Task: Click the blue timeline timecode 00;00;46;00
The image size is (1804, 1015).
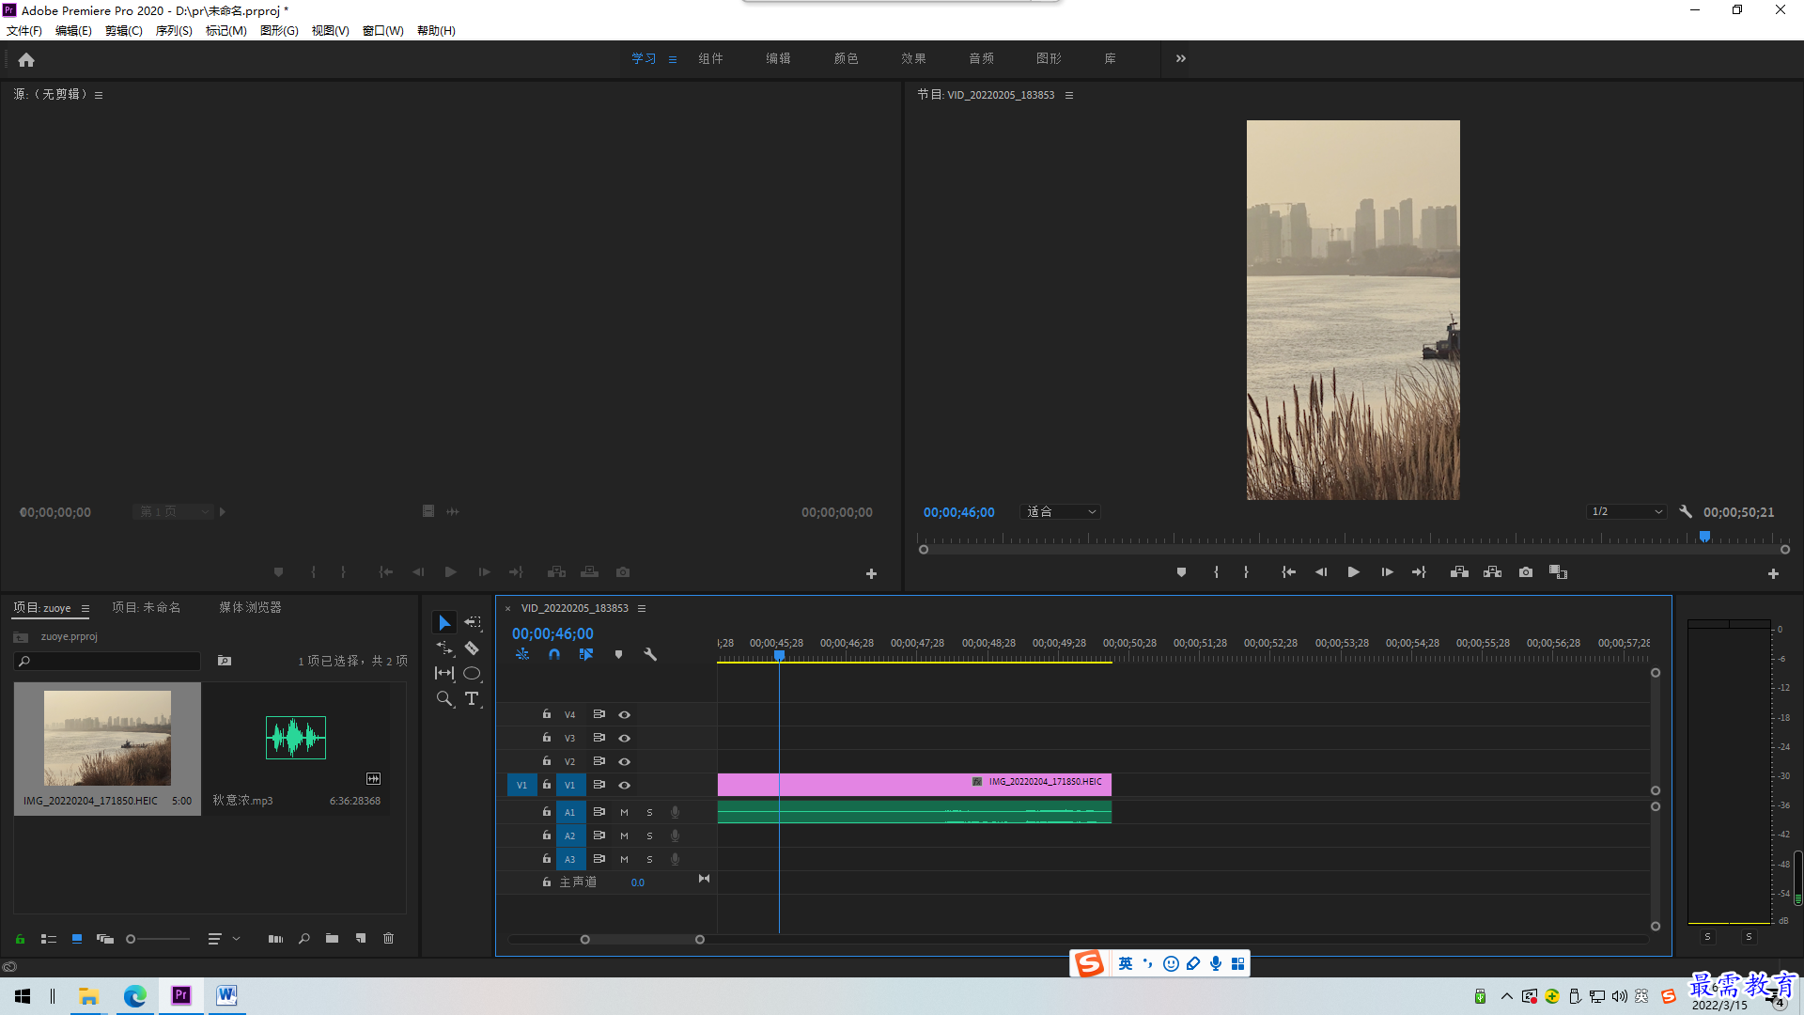Action: coord(552,633)
